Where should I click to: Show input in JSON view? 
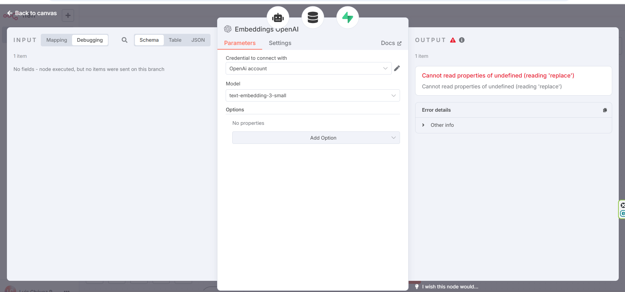coord(198,40)
